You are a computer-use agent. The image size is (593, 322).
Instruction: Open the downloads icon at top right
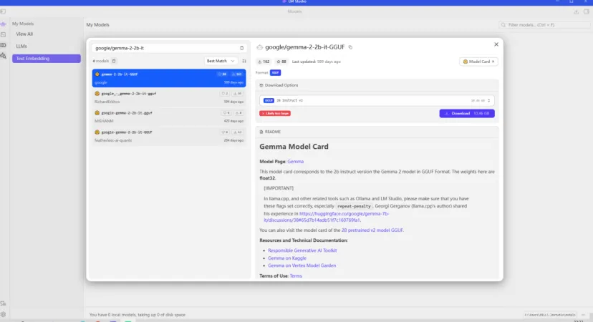576,11
